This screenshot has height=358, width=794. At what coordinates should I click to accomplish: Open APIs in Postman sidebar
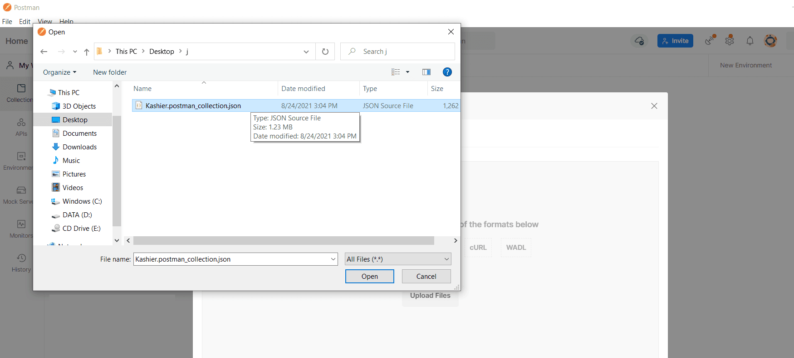click(21, 128)
